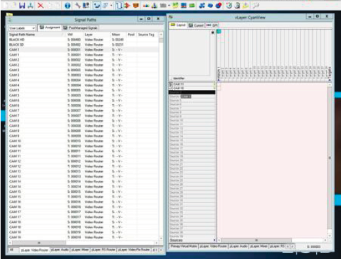
Task: Click the orange box toolbar icon
Action: coord(136,5)
